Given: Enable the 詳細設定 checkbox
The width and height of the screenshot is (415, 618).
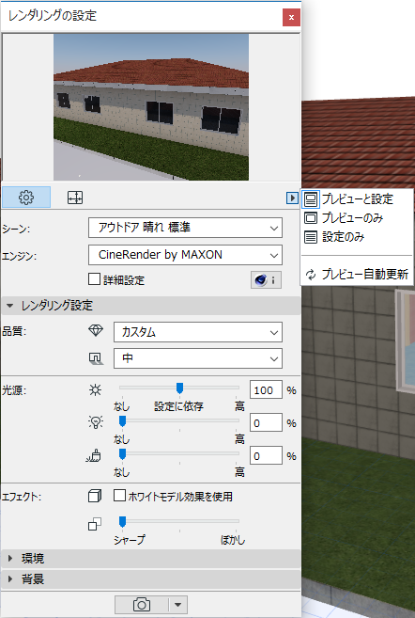Looking at the screenshot, I should (95, 279).
